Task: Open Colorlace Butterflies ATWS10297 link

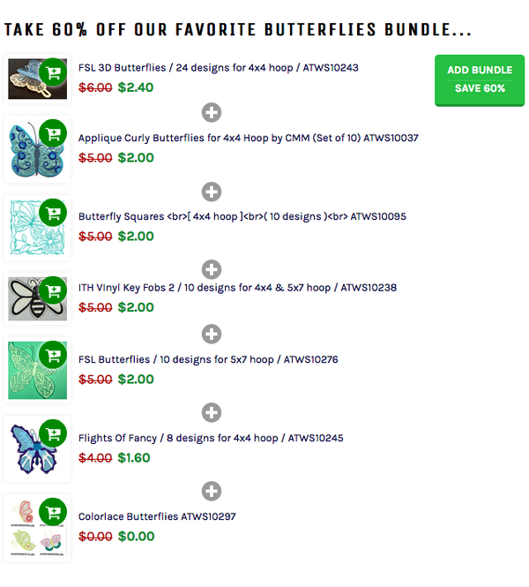Action: click(157, 516)
